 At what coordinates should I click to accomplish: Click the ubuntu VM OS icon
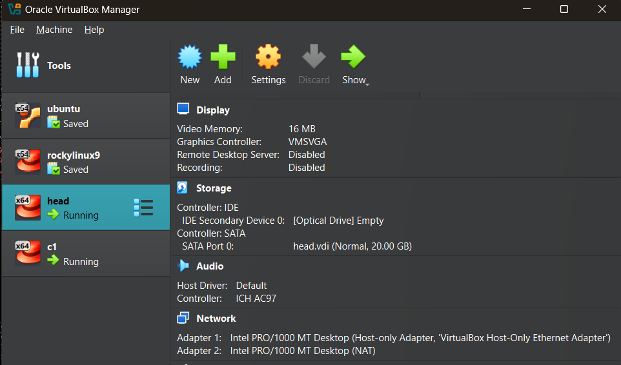tap(28, 115)
